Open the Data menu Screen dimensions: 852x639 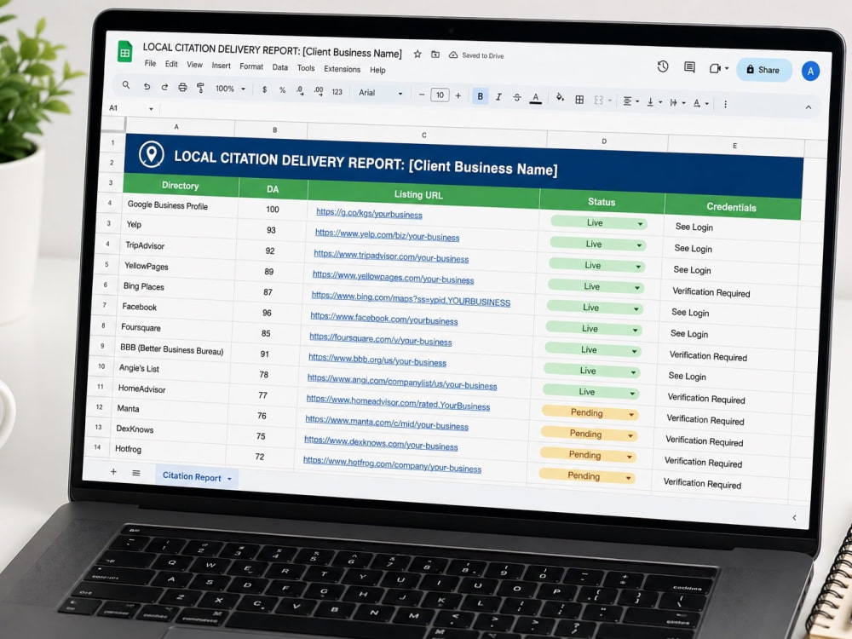click(x=279, y=67)
